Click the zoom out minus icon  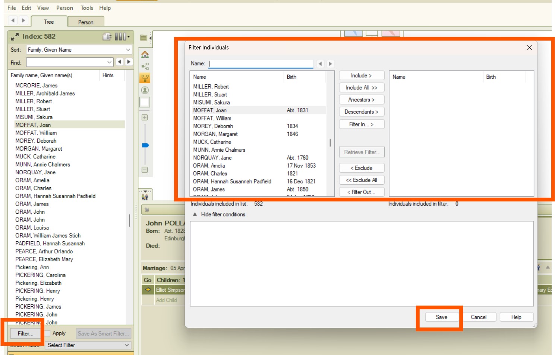145,170
